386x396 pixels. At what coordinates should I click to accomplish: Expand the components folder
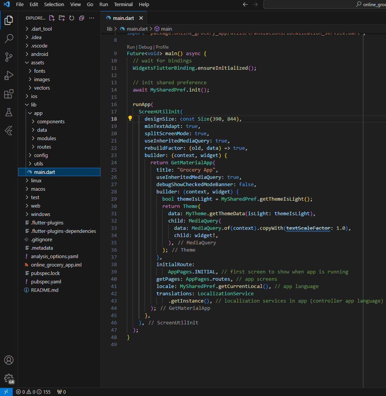click(51, 121)
